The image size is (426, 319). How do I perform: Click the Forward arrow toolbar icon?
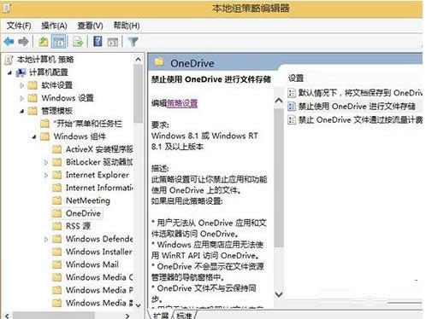point(23,42)
